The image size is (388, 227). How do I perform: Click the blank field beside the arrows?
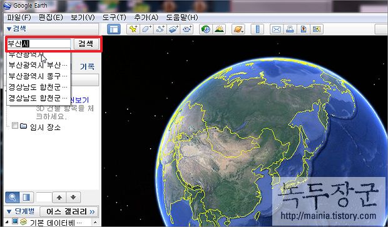pyautogui.click(x=44, y=197)
